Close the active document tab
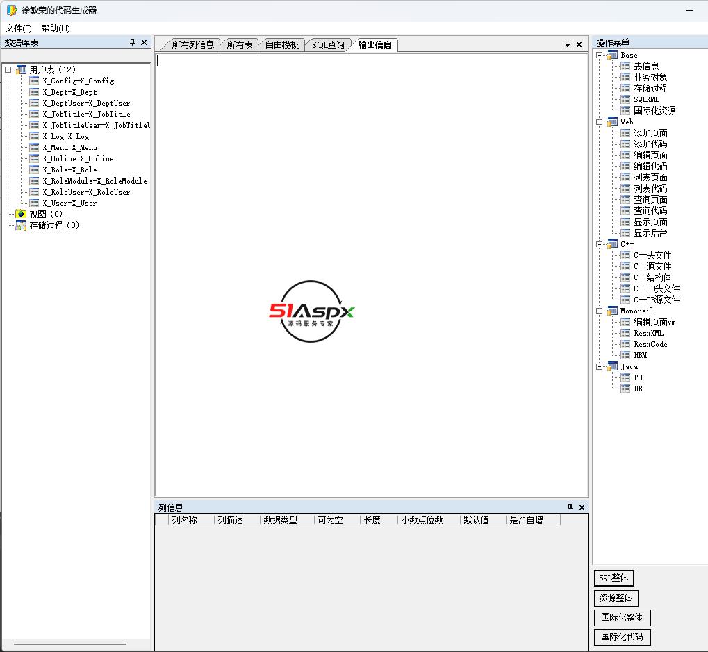708x652 pixels. (x=579, y=44)
